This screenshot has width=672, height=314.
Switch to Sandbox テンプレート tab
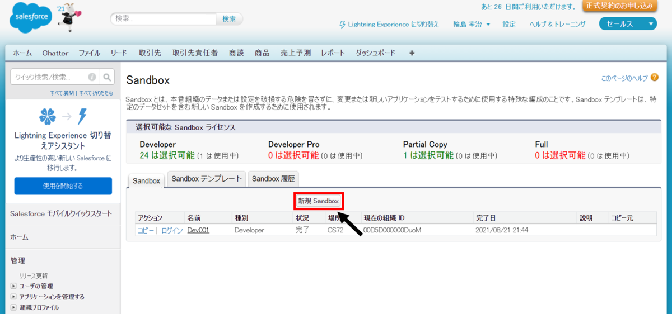(x=207, y=179)
